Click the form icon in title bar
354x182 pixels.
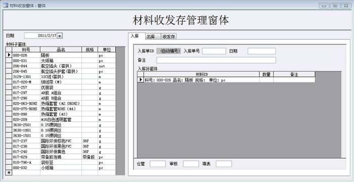point(6,5)
